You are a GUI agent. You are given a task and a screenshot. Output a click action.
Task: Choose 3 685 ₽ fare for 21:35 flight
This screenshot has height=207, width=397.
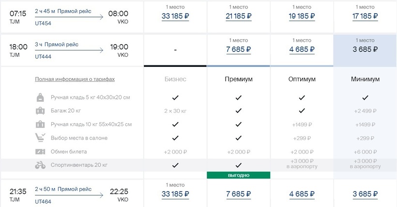point(365,194)
